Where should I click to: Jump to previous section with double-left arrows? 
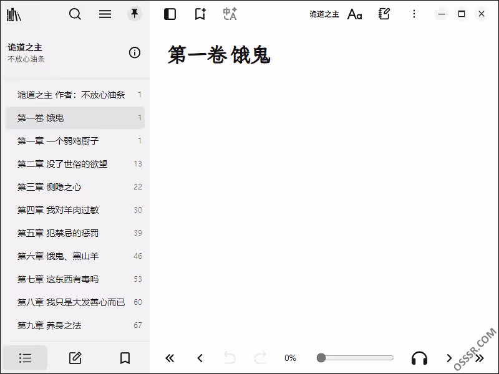click(x=170, y=358)
